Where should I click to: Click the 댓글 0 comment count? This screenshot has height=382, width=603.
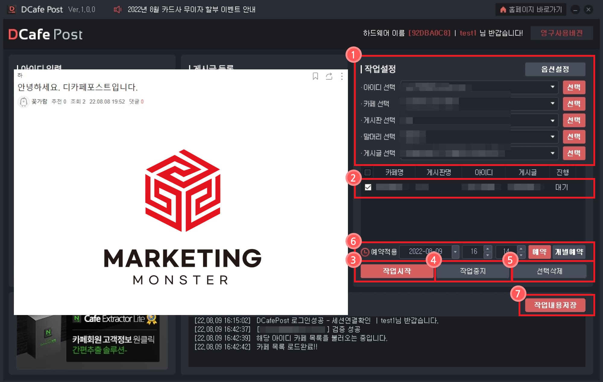point(136,102)
